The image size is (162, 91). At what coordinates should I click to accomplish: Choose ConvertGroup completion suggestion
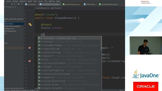(69, 52)
